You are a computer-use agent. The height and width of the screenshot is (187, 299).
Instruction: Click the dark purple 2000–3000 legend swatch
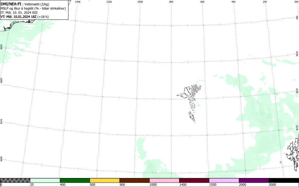point(254,180)
